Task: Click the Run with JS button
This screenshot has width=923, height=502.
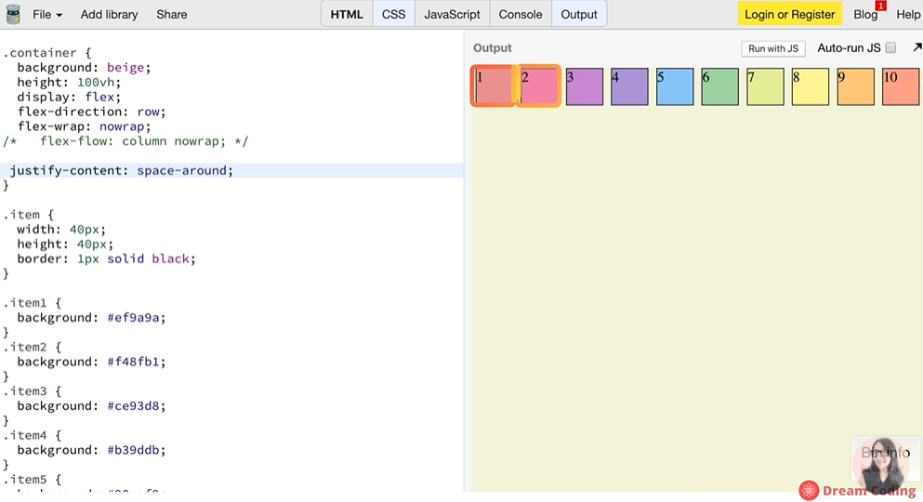Action: tap(773, 48)
